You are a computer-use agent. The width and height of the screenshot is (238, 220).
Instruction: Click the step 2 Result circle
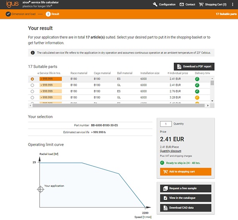[x=48, y=14]
